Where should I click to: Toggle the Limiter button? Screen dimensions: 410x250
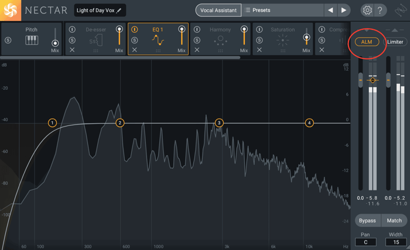[395, 42]
